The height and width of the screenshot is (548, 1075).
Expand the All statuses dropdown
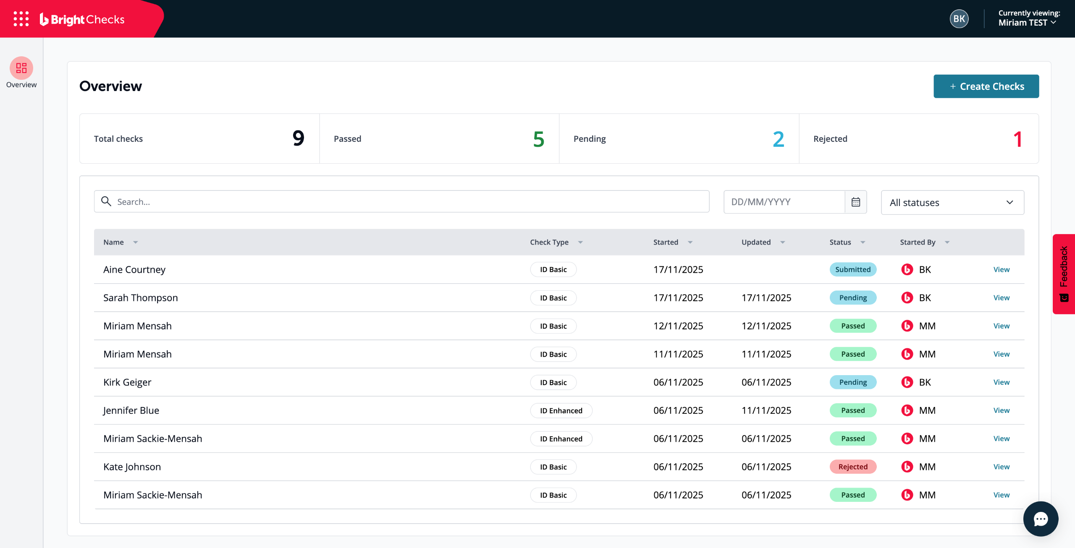point(952,203)
